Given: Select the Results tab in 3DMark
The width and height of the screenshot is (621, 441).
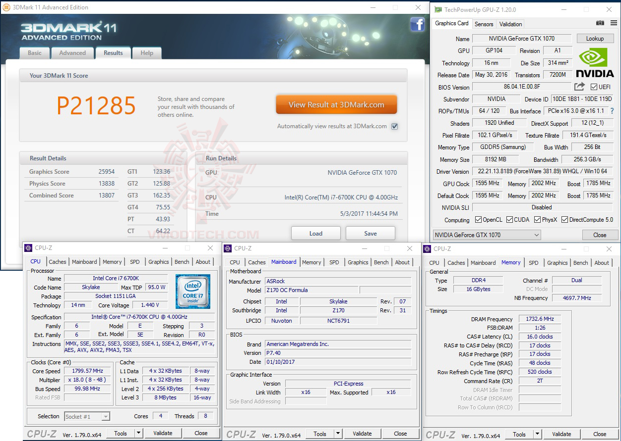Looking at the screenshot, I should coord(113,53).
